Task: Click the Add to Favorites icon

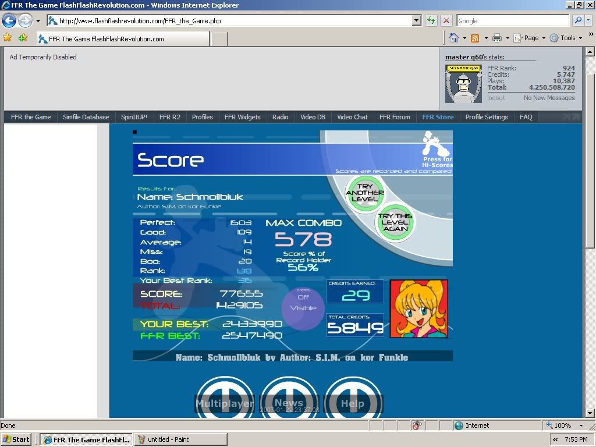Action: pyautogui.click(x=23, y=38)
